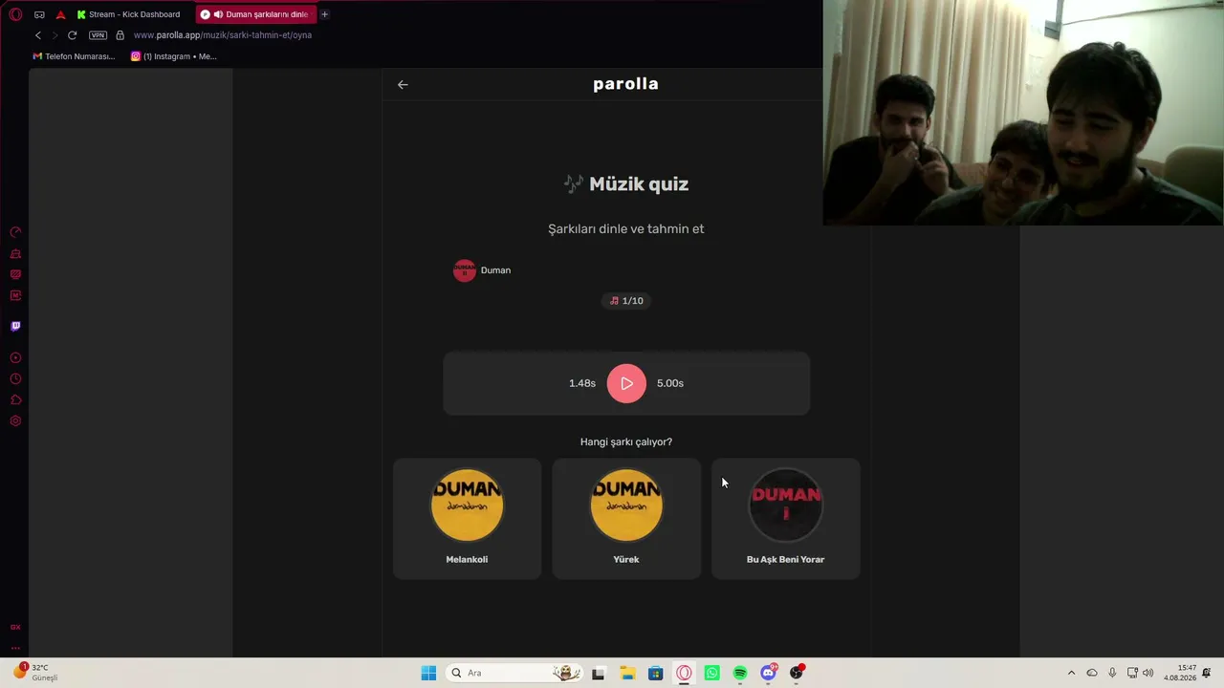Click the Müzik quiz heading
This screenshot has height=688, width=1224.
[626, 184]
